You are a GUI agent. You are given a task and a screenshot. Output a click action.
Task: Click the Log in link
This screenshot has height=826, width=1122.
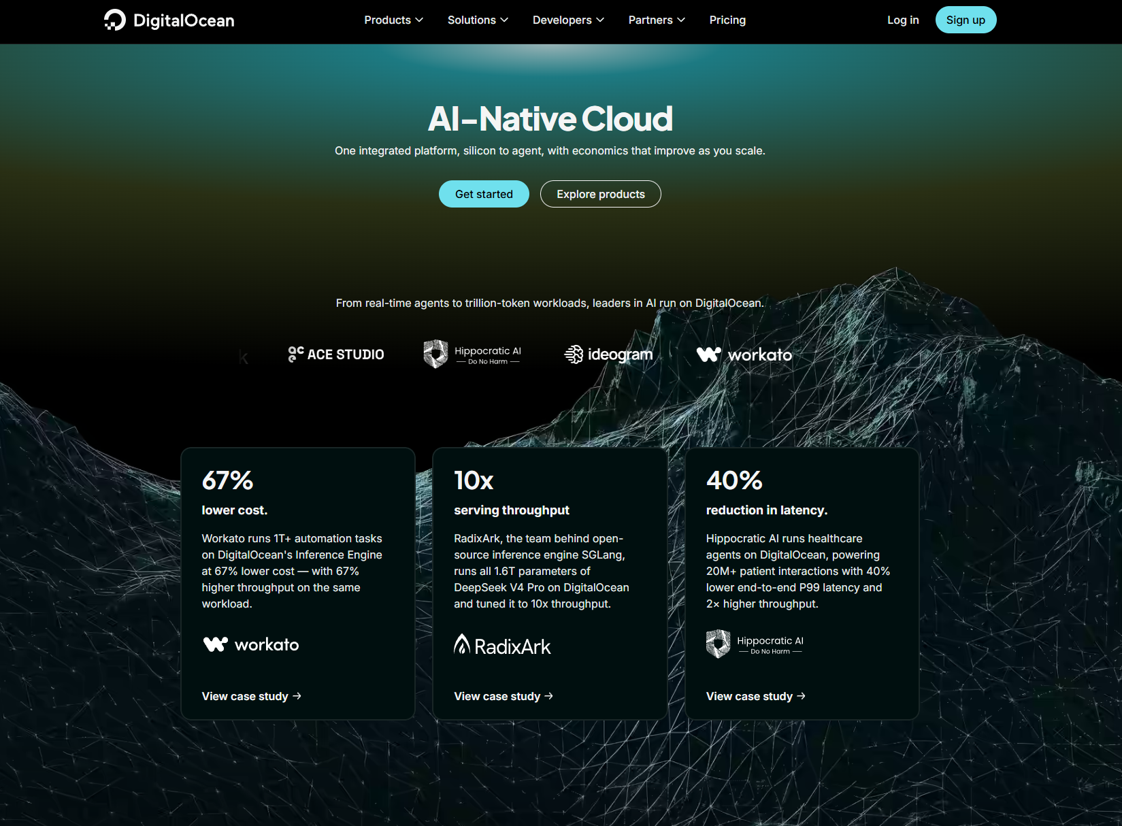[903, 20]
